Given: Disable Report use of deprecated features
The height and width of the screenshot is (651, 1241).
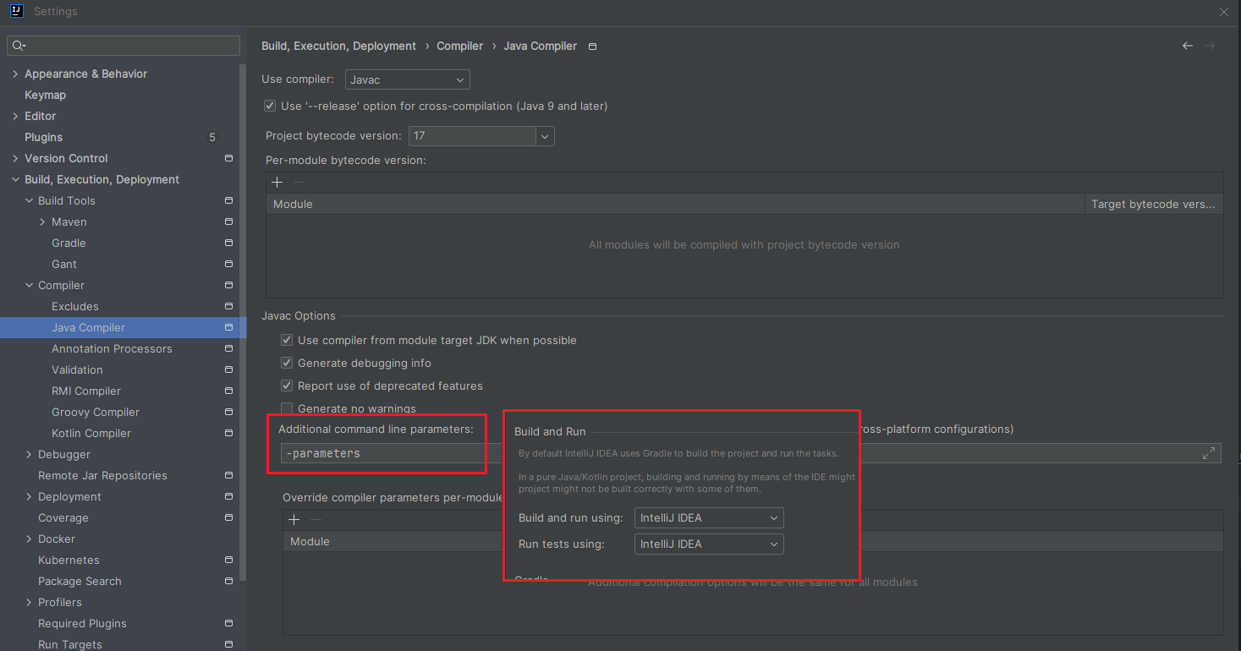Looking at the screenshot, I should [x=287, y=386].
